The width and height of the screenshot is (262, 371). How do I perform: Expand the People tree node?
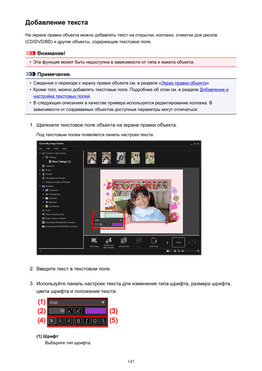click(40, 174)
